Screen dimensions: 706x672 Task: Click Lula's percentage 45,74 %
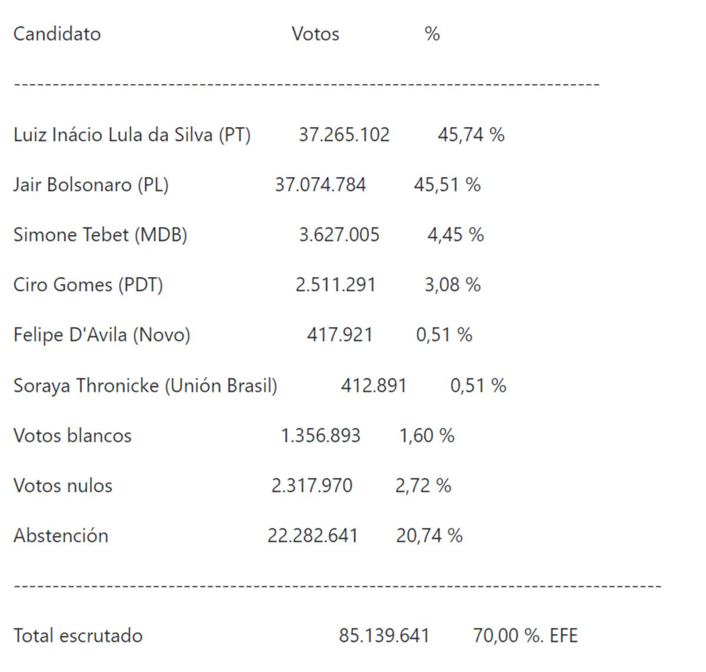click(471, 135)
